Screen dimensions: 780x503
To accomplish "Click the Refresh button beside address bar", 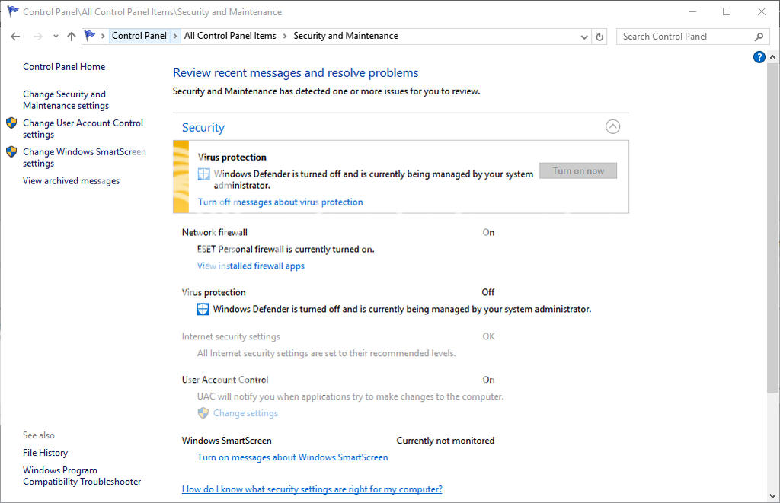I will tap(599, 37).
